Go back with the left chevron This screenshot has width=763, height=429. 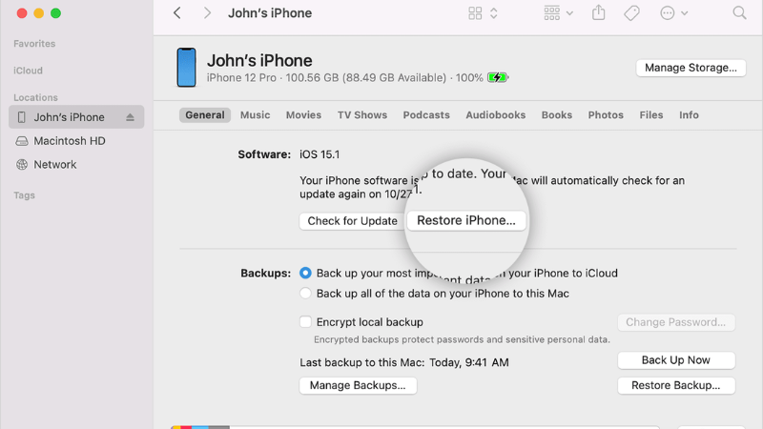tap(177, 13)
